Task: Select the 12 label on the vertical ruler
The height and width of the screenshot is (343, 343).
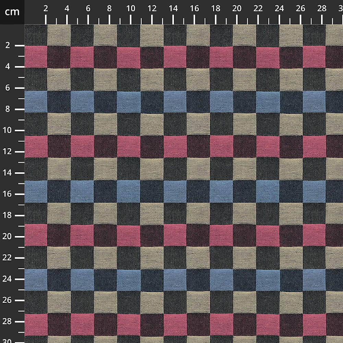Action: (7, 151)
